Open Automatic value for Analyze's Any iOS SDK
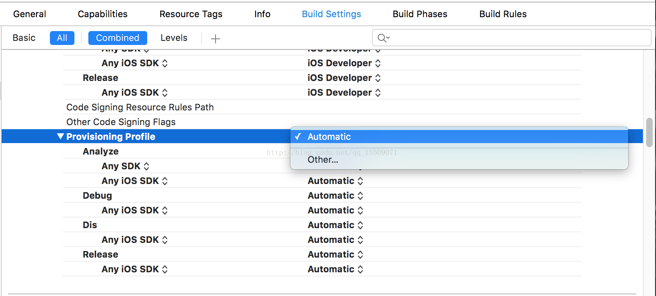This screenshot has width=656, height=296. click(x=335, y=181)
